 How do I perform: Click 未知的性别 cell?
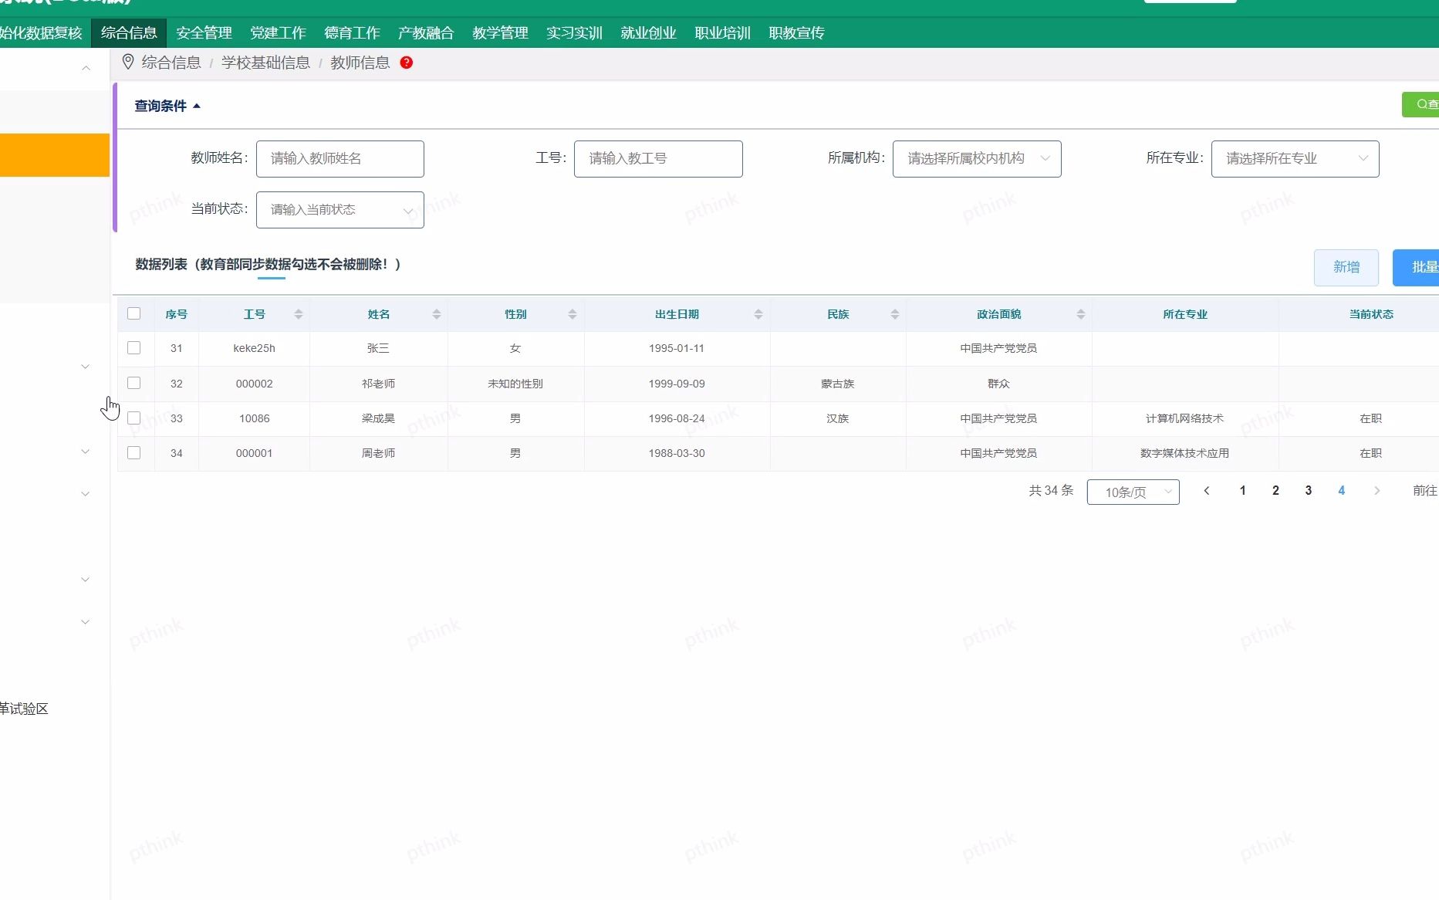515,384
